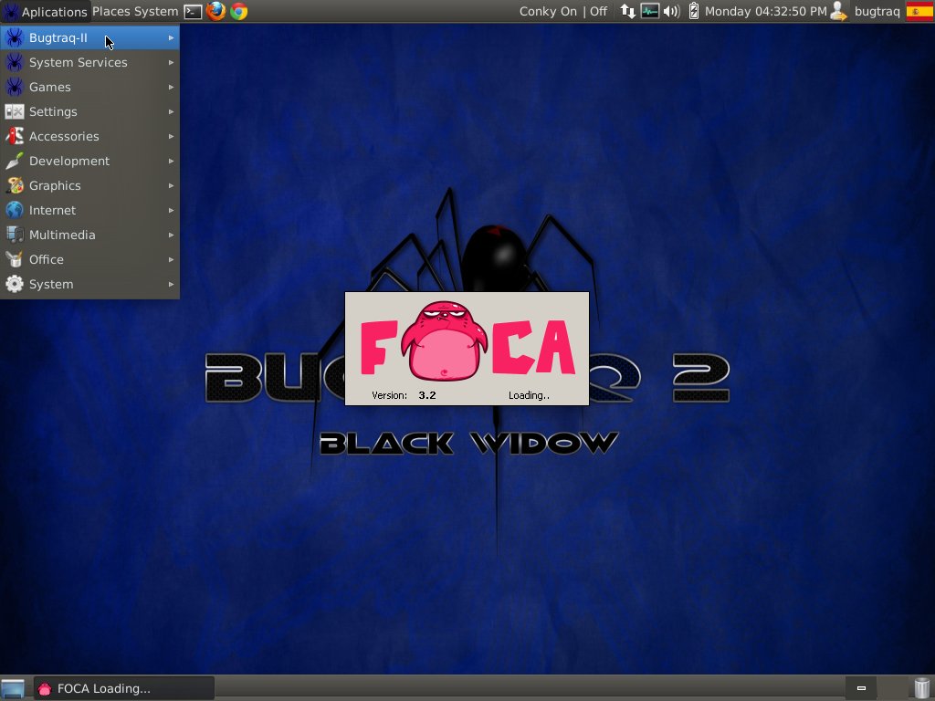Click the Settings menu icon
Image resolution: width=935 pixels, height=701 pixels.
(15, 111)
